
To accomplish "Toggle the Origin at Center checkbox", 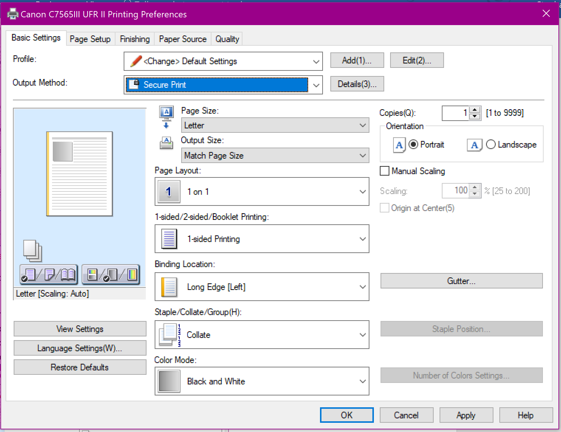I will point(385,208).
